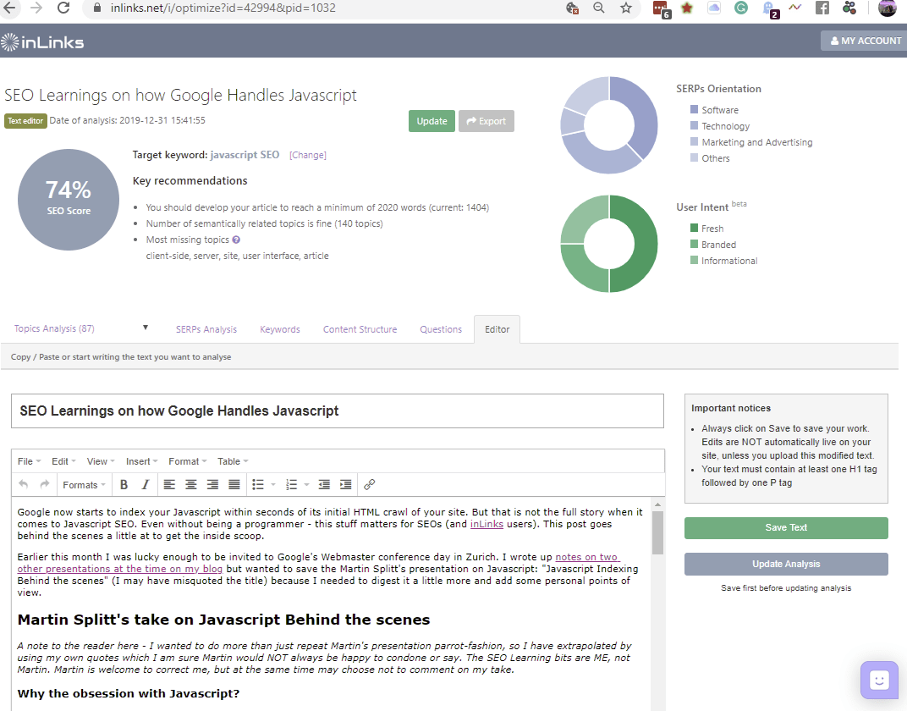Screen dimensions: 907x711
Task: Apply italic formatting with the I icon
Action: click(x=146, y=485)
